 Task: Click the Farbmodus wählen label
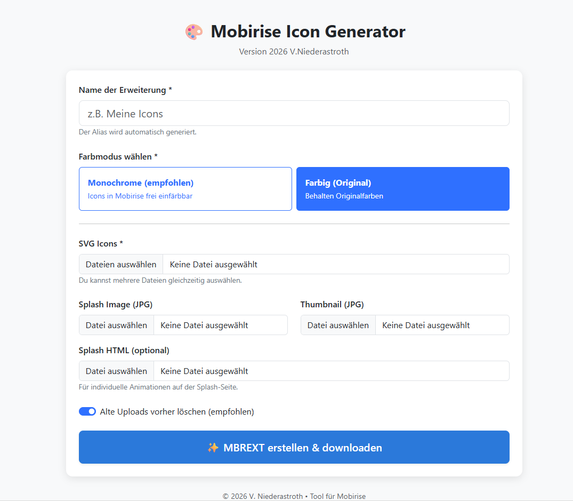[118, 157]
